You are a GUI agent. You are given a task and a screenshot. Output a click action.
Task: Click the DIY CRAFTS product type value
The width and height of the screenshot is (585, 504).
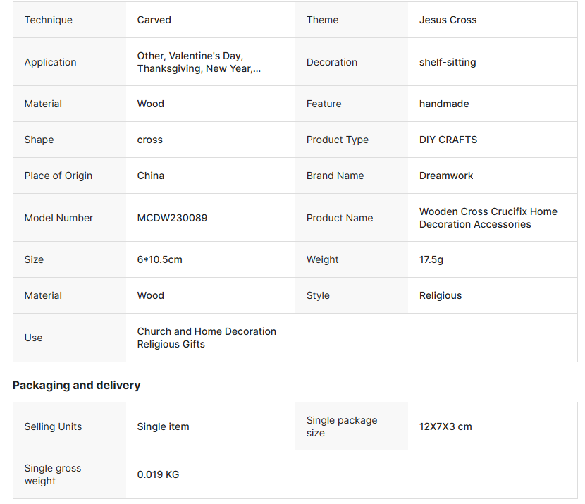[x=448, y=140]
